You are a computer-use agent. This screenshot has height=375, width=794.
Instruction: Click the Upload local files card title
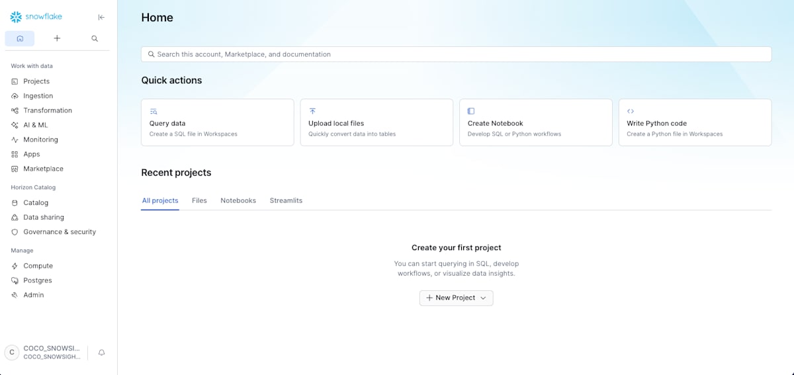point(336,124)
